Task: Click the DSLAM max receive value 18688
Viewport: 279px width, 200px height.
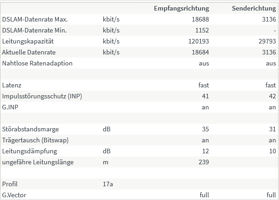Action: (x=200, y=19)
